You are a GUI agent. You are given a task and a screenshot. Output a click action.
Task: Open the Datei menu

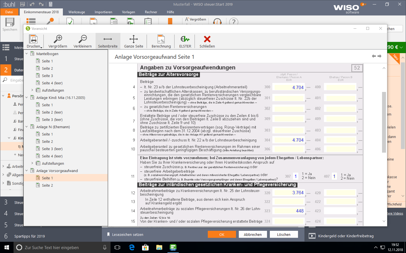point(9,12)
